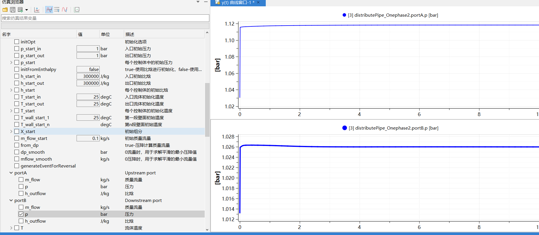
Task: Check the p_start_out checkbox
Action: point(17,55)
